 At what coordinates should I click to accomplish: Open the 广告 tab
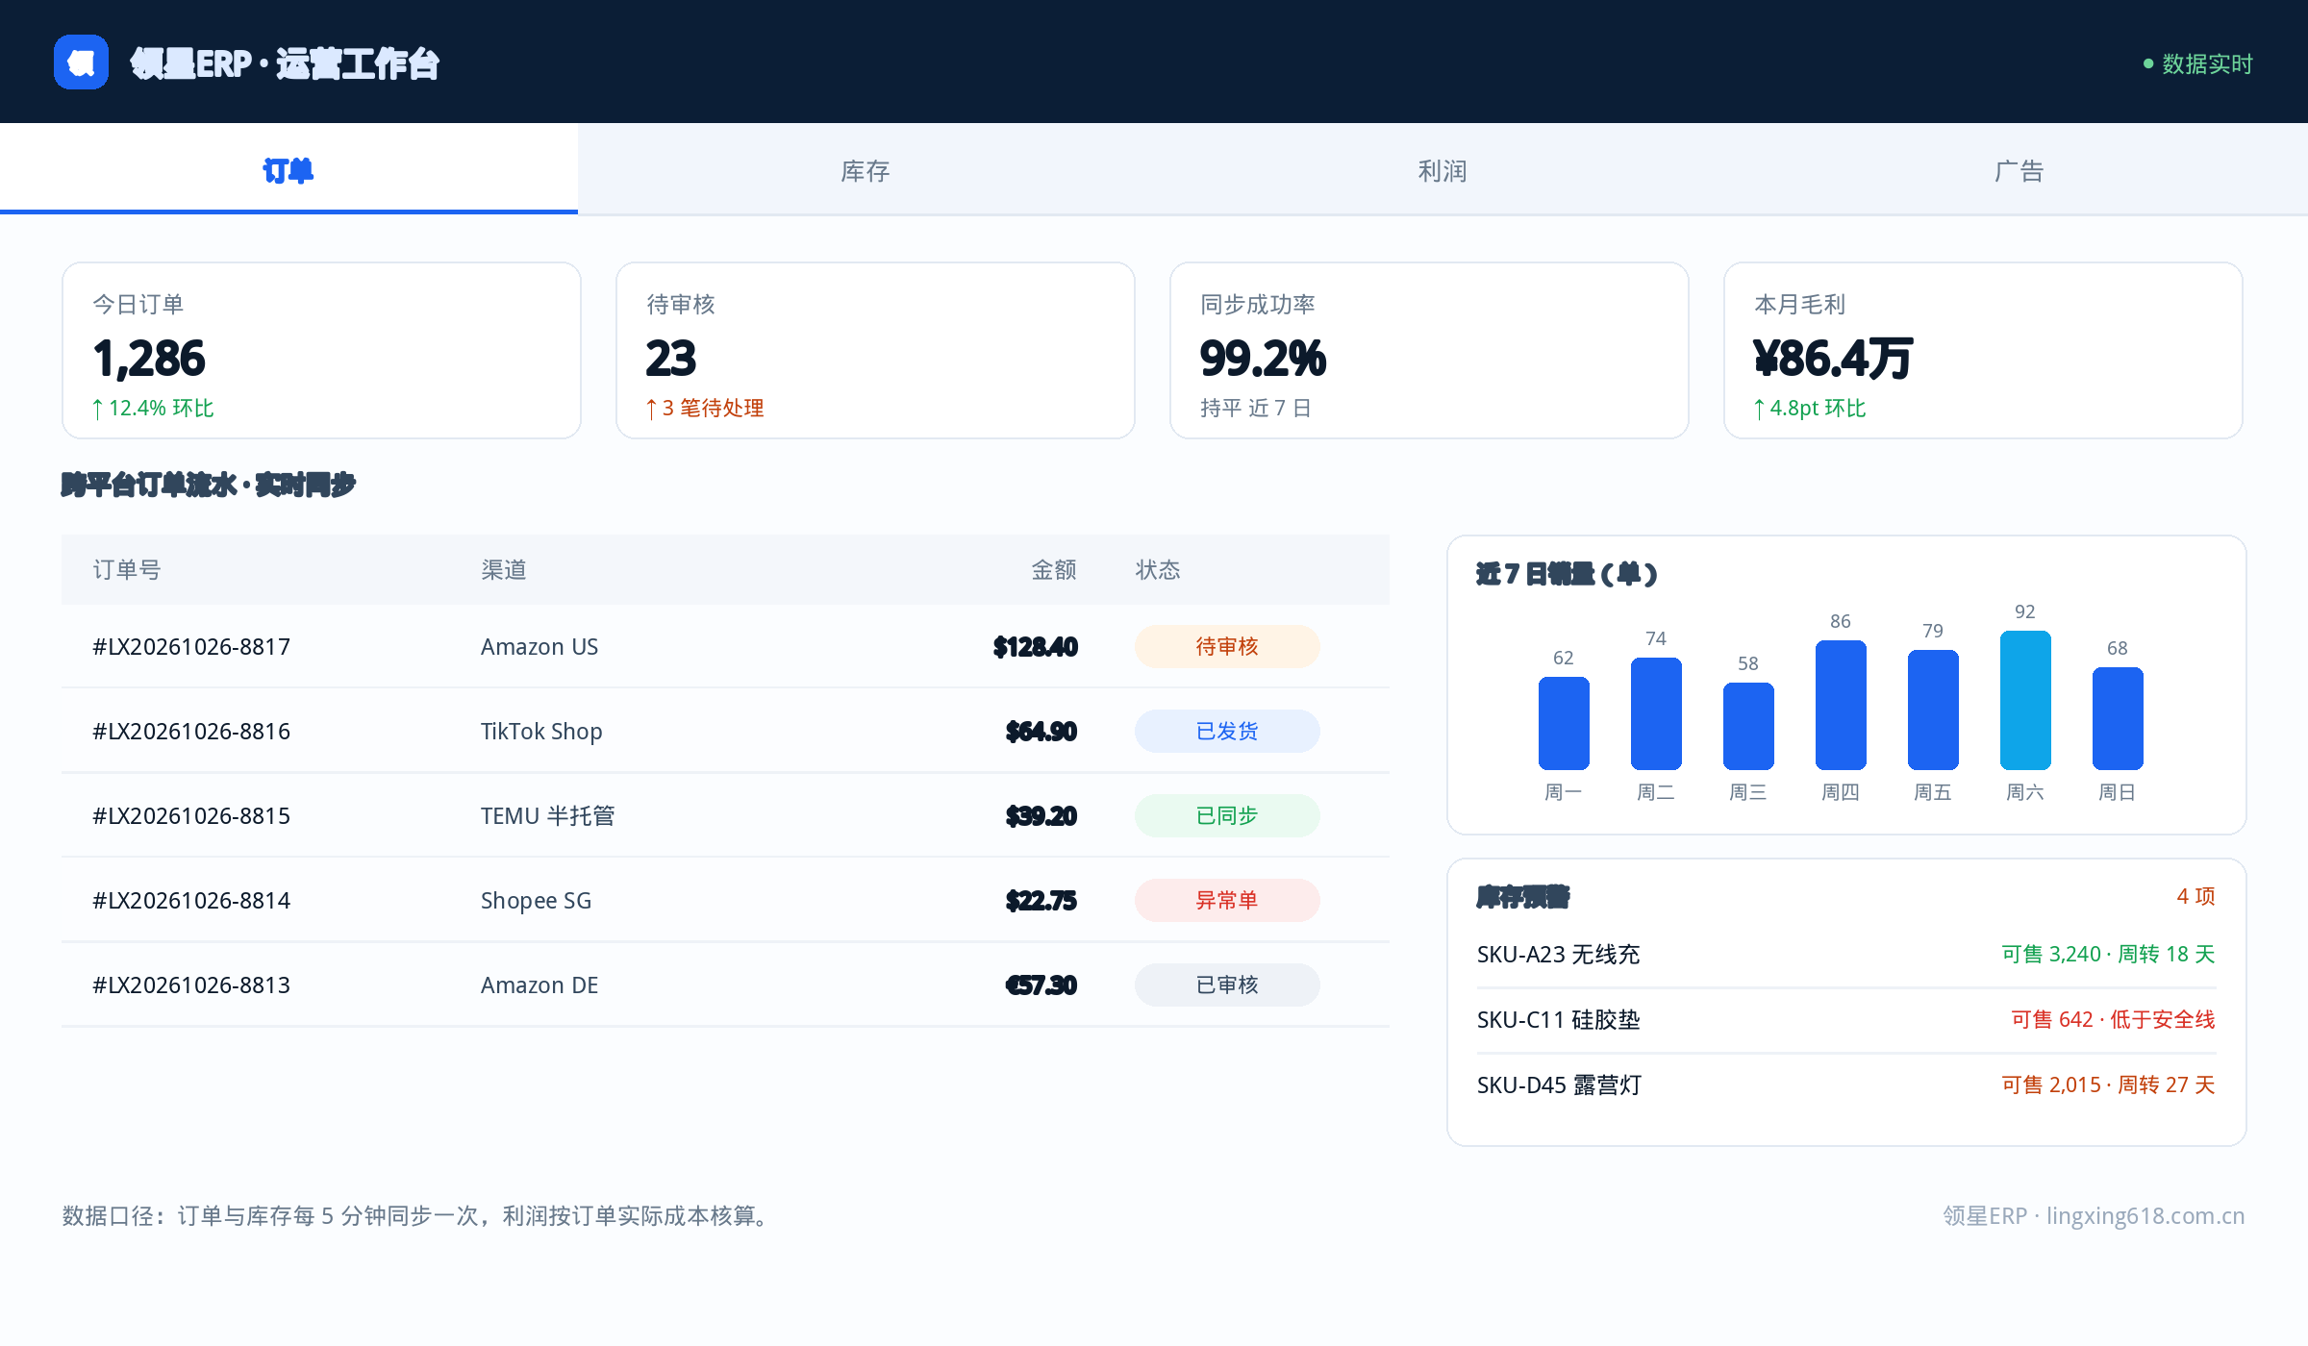(2019, 170)
